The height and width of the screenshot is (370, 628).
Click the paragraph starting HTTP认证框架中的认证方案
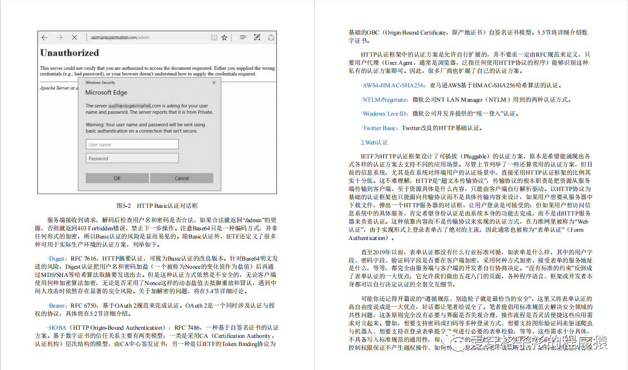click(x=470, y=62)
